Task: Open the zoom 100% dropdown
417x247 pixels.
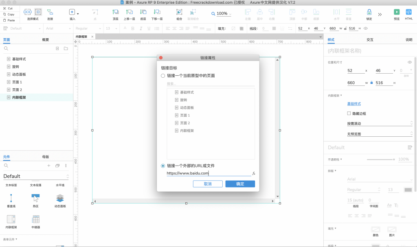Action: pos(222,14)
